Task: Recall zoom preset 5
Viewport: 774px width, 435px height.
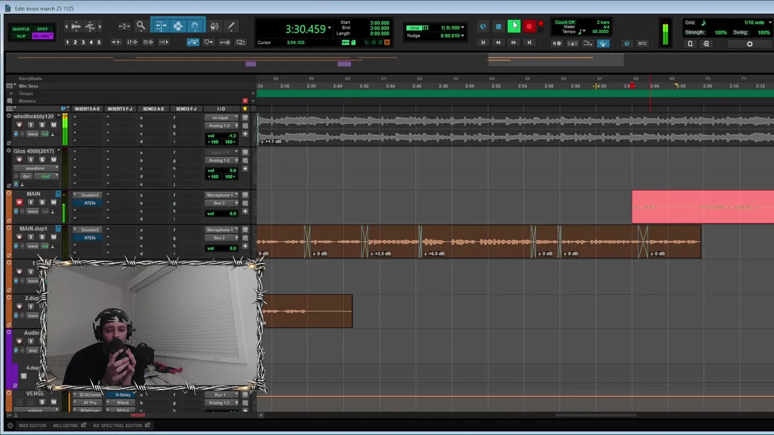Action: 99,42
